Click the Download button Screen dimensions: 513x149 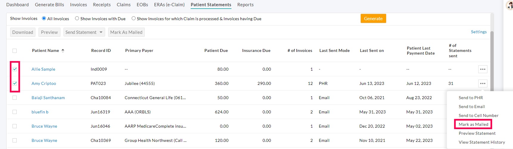[23, 32]
